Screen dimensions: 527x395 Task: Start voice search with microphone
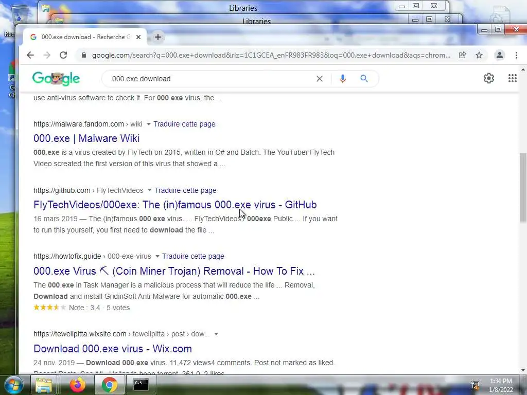(x=342, y=79)
